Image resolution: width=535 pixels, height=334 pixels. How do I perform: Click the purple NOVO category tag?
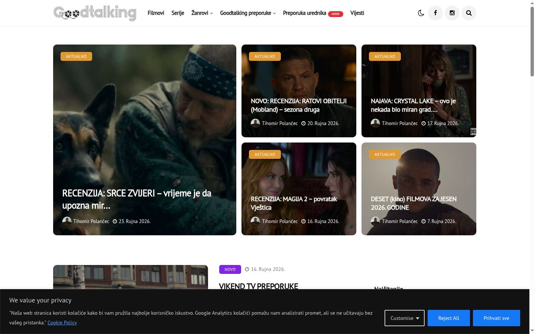pyautogui.click(x=230, y=269)
